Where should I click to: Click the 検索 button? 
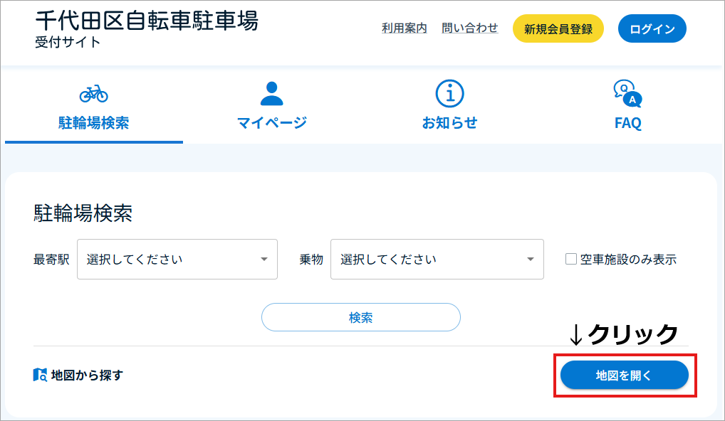tap(360, 317)
